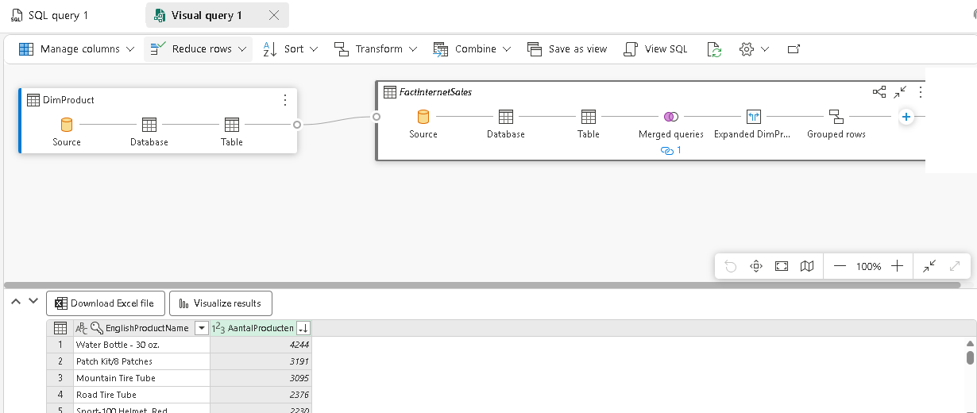Viewport: 977px width, 413px height.
Task: Select the DimProduct Database step
Action: tap(149, 132)
